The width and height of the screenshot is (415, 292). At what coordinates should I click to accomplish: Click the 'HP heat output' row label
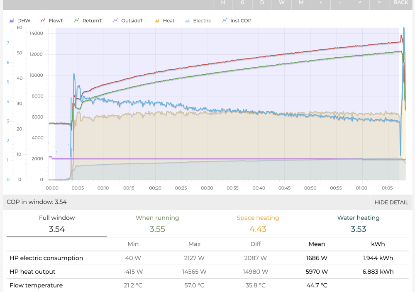pyautogui.click(x=32, y=272)
